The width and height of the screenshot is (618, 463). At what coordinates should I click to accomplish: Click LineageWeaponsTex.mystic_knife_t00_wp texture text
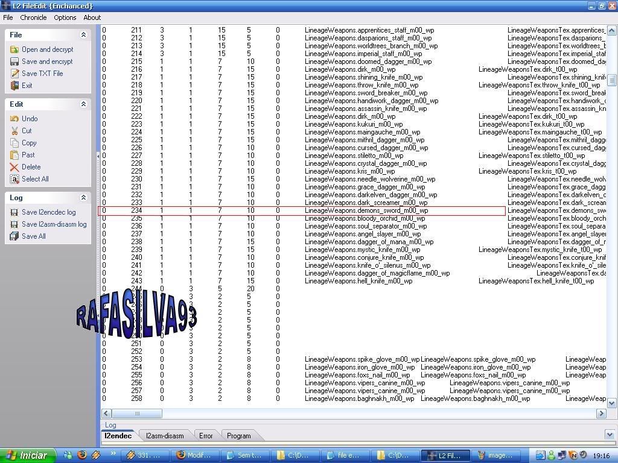[540, 250]
